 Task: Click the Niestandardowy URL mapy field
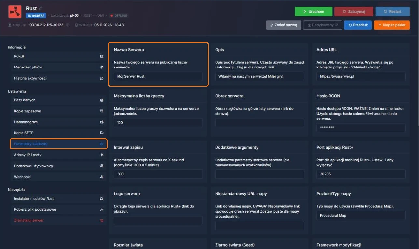(259, 226)
